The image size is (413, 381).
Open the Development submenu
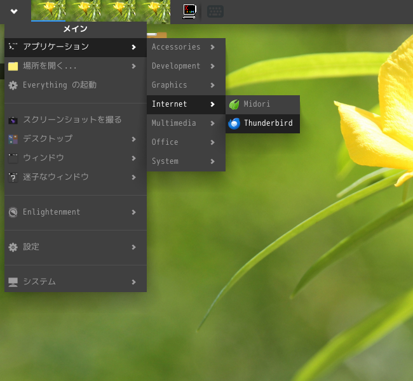click(x=186, y=66)
